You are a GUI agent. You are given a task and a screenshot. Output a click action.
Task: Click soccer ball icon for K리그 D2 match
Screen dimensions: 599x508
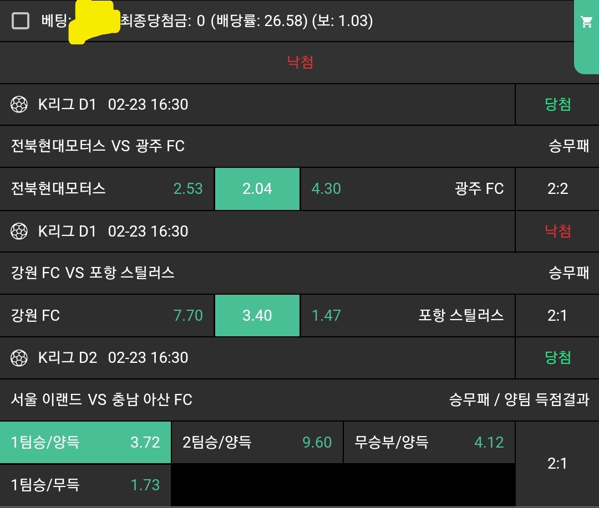pyautogui.click(x=19, y=357)
